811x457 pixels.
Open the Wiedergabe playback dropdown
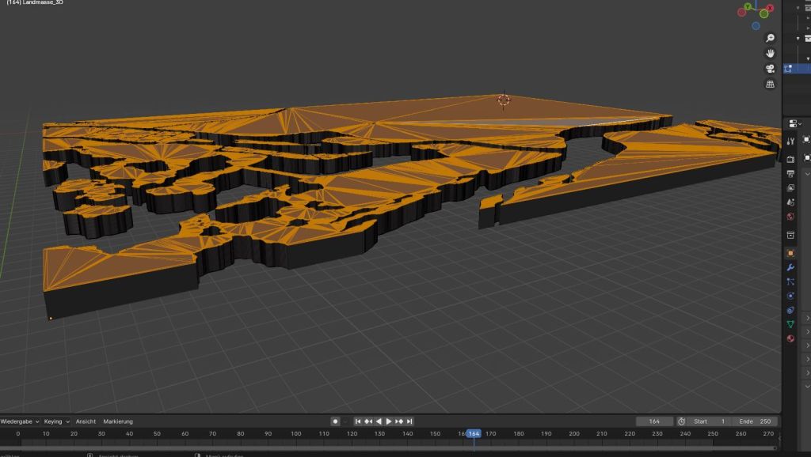pos(18,421)
